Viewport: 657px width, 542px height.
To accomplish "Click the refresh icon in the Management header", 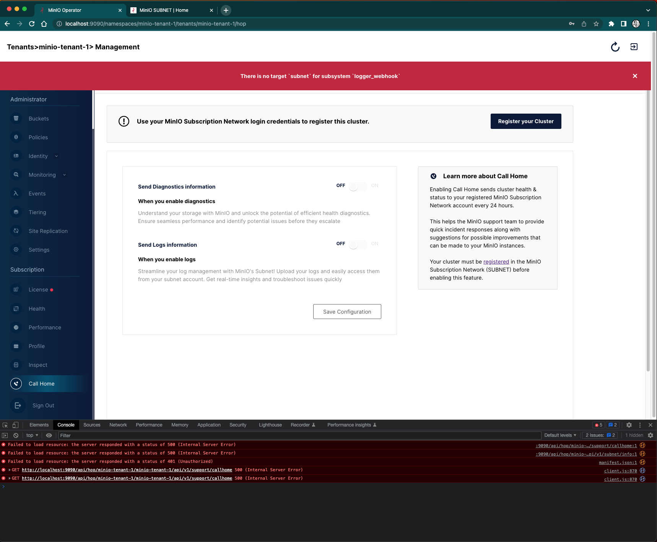I will click(615, 47).
